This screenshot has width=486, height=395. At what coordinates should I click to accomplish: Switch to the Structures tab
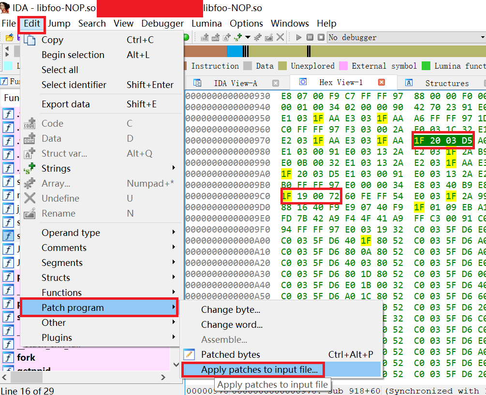click(447, 83)
